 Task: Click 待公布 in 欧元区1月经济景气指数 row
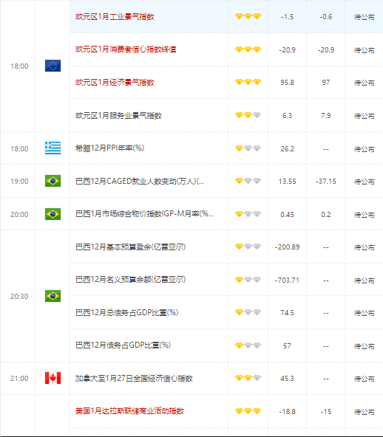(x=365, y=83)
